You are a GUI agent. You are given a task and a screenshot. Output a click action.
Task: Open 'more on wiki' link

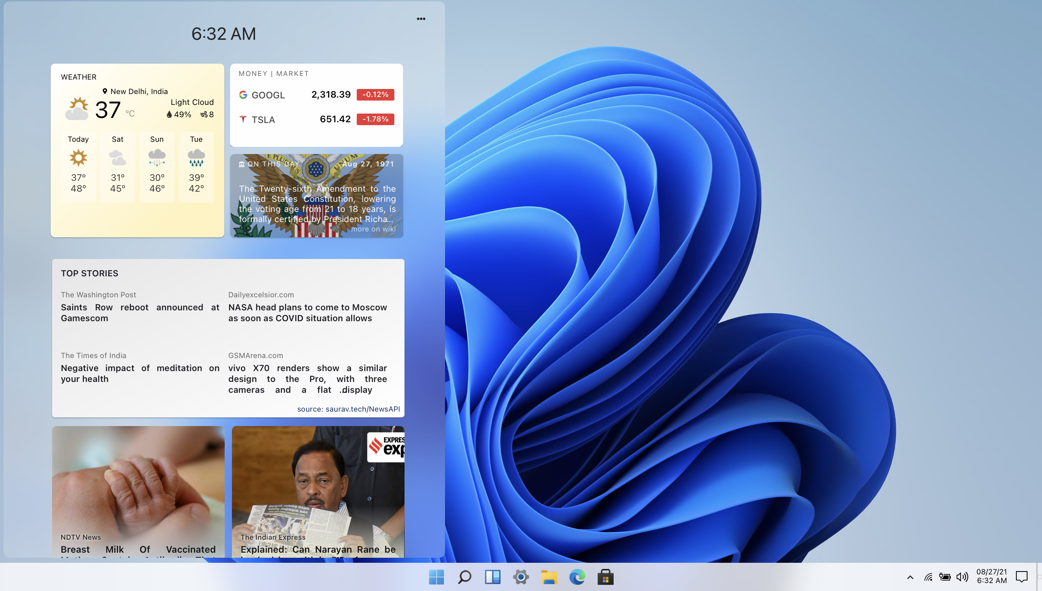[x=373, y=229]
